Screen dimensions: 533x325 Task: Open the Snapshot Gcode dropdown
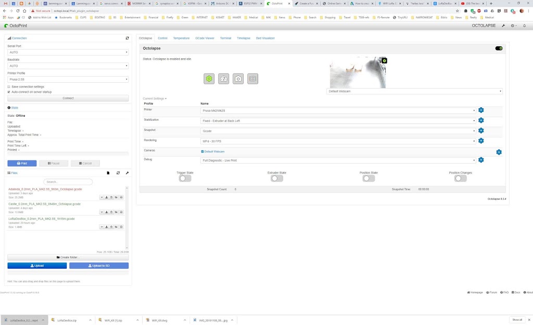pos(338,131)
